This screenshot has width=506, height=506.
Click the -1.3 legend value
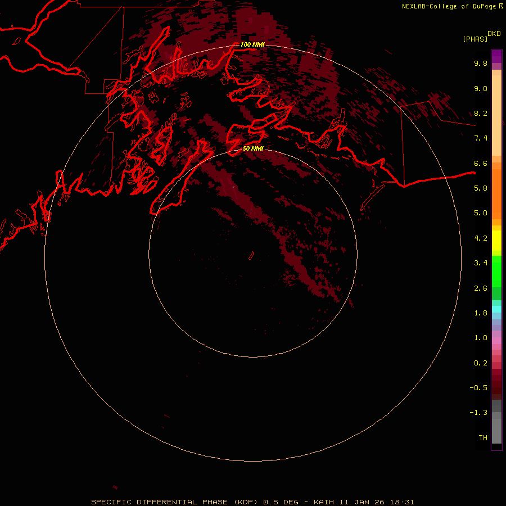click(x=478, y=413)
